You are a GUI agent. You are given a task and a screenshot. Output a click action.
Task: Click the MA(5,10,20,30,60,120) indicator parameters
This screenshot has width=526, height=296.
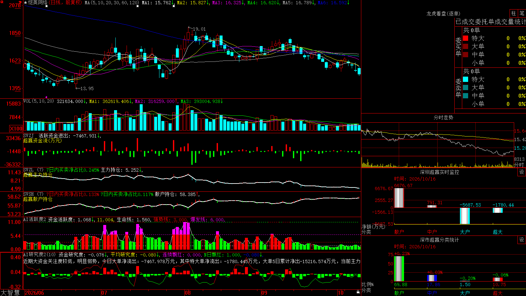tap(112, 3)
